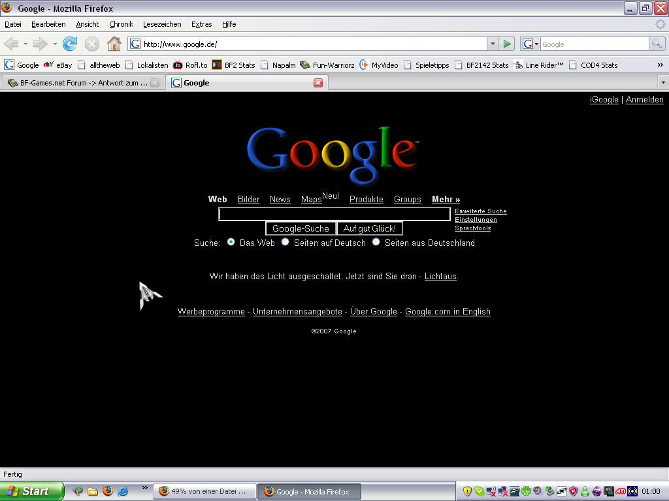Select the Das Web radio button

231,242
